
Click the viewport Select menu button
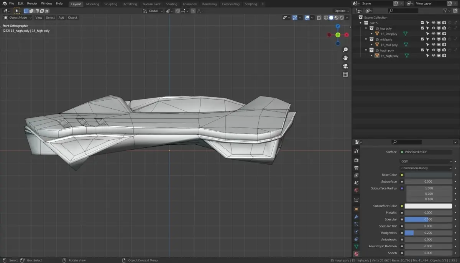[x=50, y=18]
